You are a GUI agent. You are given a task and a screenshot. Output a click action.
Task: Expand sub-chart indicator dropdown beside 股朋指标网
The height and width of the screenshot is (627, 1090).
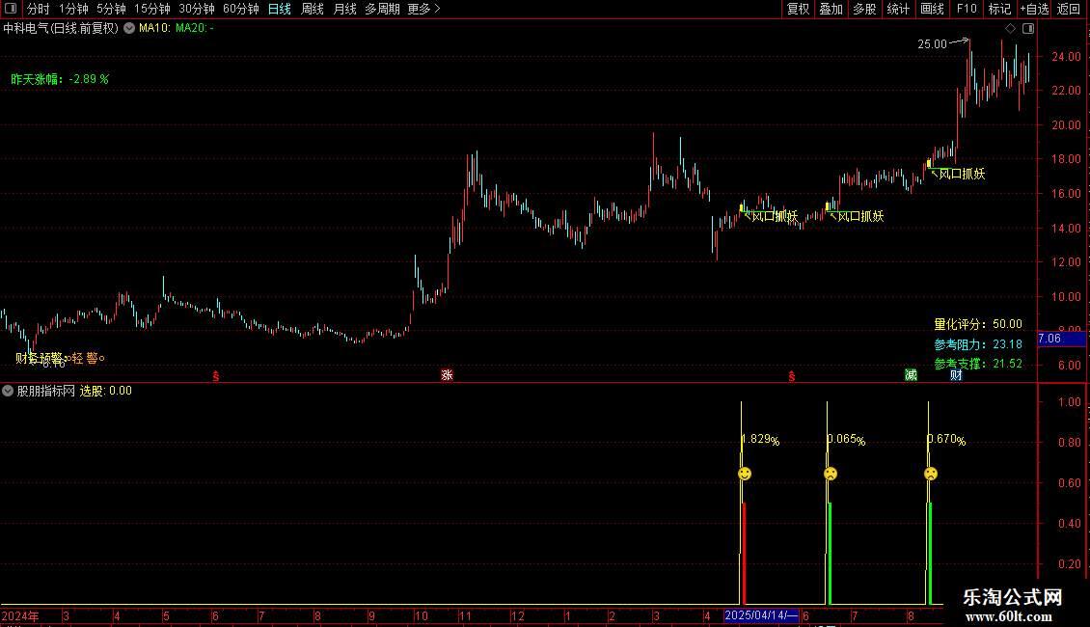[8, 391]
